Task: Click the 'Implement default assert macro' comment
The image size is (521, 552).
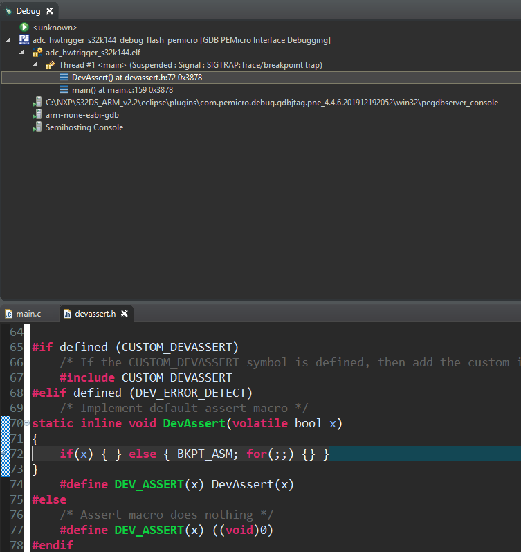Action: coord(183,408)
